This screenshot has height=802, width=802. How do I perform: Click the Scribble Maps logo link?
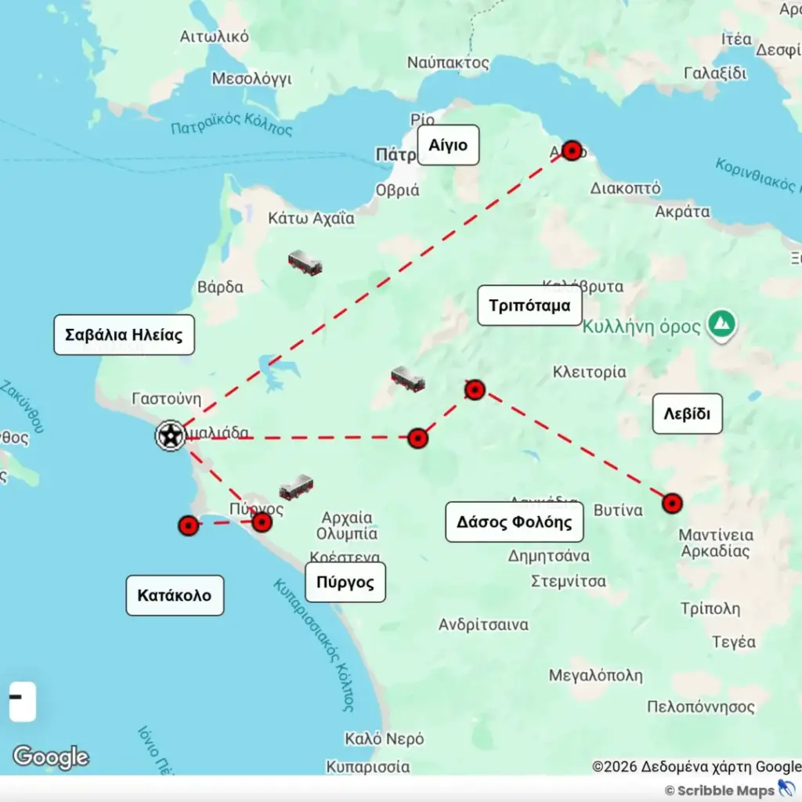point(728,790)
